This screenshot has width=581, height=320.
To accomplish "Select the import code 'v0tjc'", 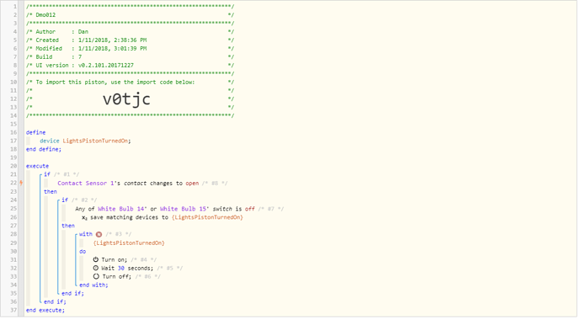I will (x=126, y=99).
